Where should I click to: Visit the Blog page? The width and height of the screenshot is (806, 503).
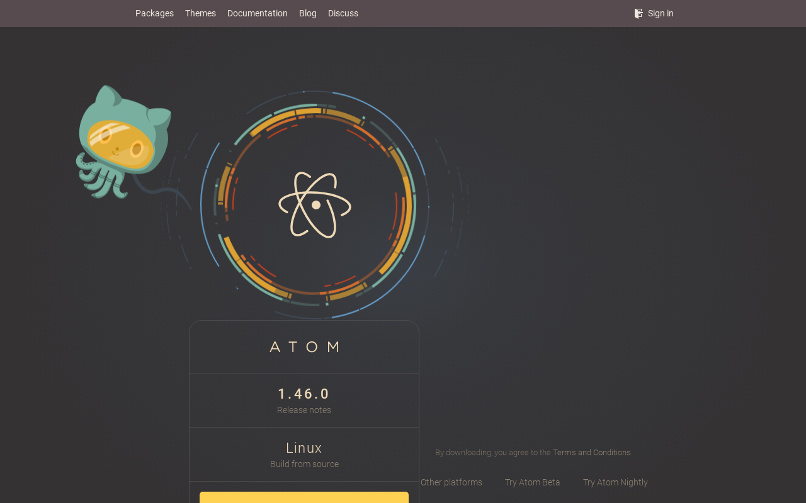[x=308, y=13]
